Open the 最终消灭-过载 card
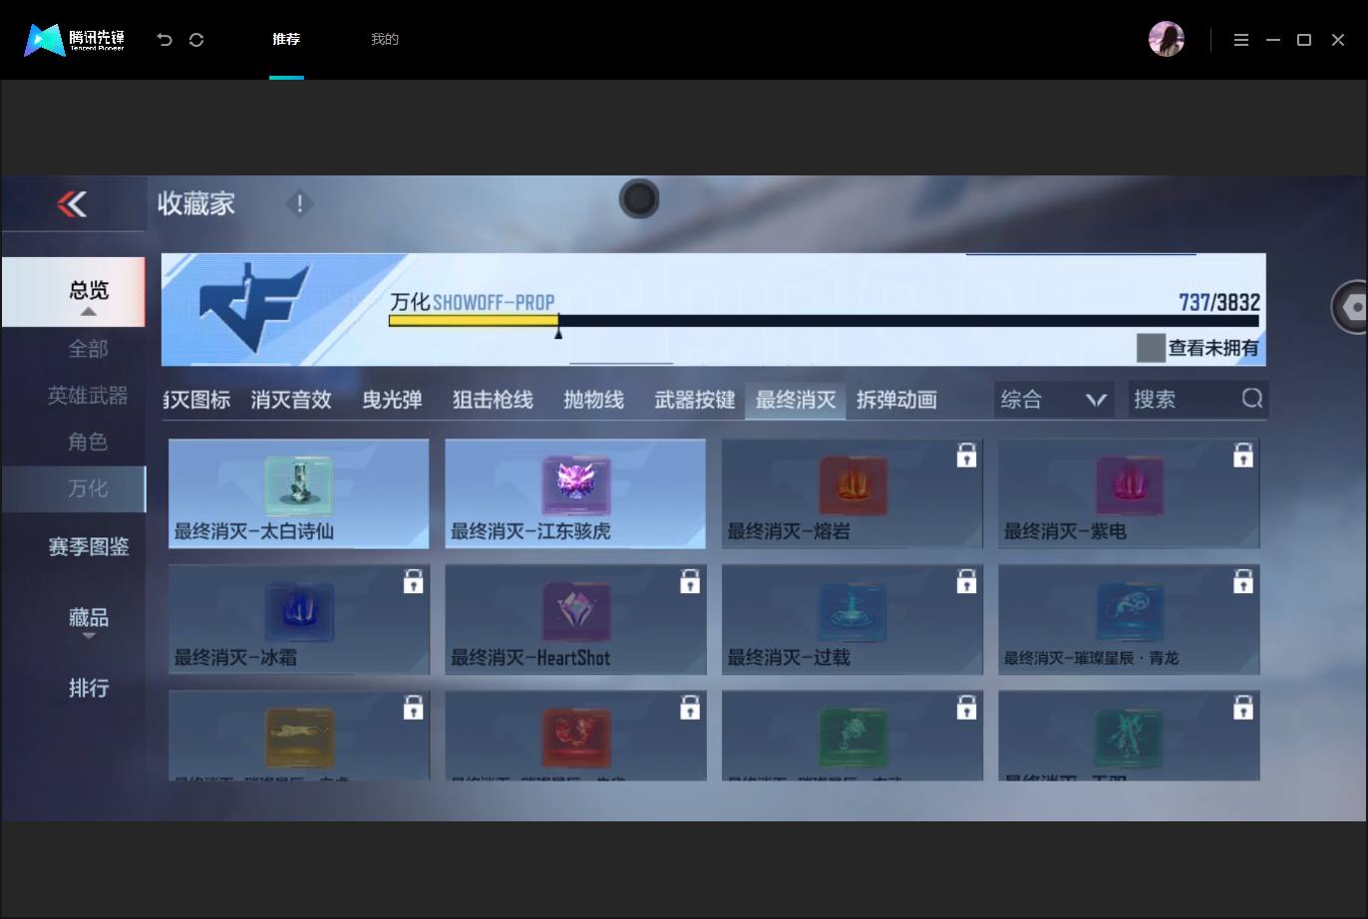Screen dimensions: 1368x919 click(x=853, y=619)
